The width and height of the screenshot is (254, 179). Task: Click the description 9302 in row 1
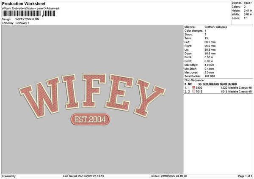[x=199, y=88]
